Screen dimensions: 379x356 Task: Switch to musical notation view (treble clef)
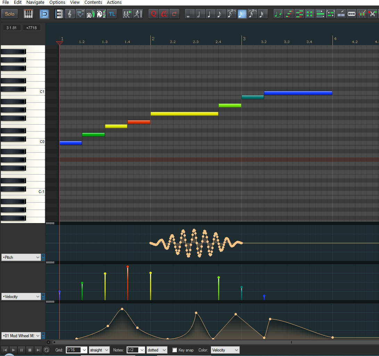click(x=70, y=14)
